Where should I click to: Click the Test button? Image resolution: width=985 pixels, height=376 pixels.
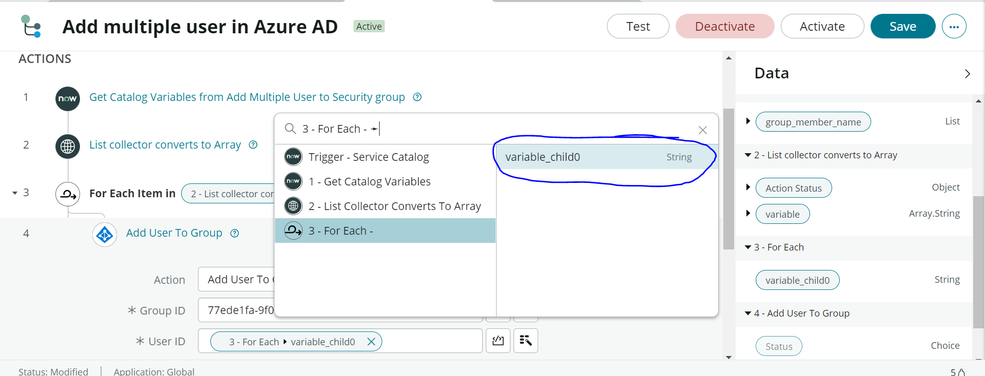[x=638, y=26]
